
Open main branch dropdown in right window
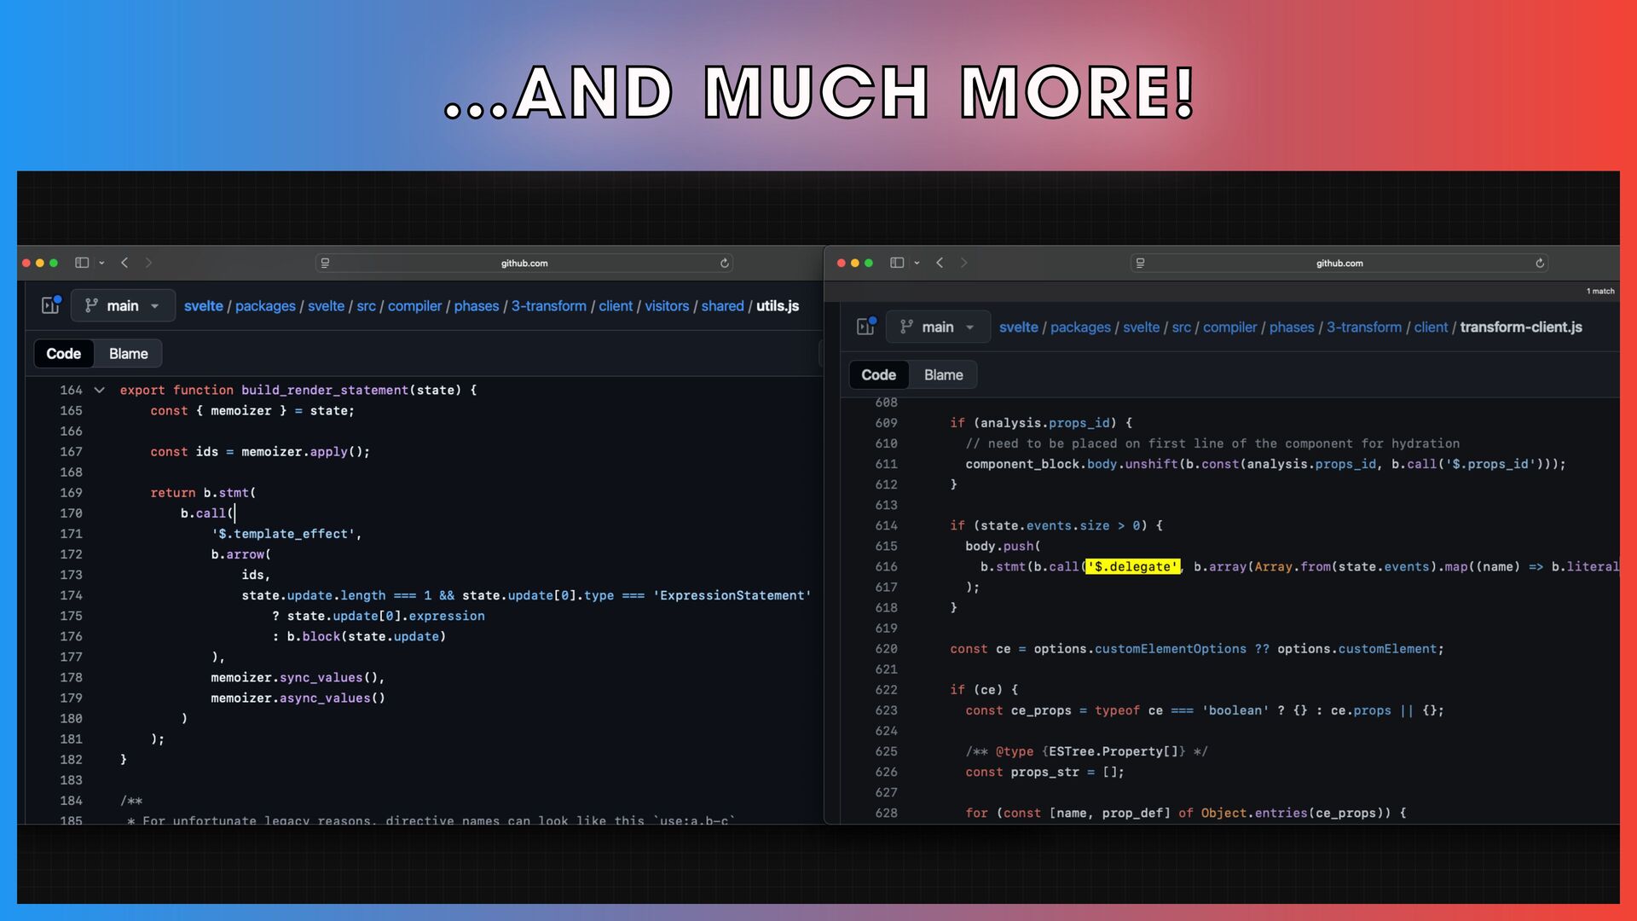pos(938,327)
